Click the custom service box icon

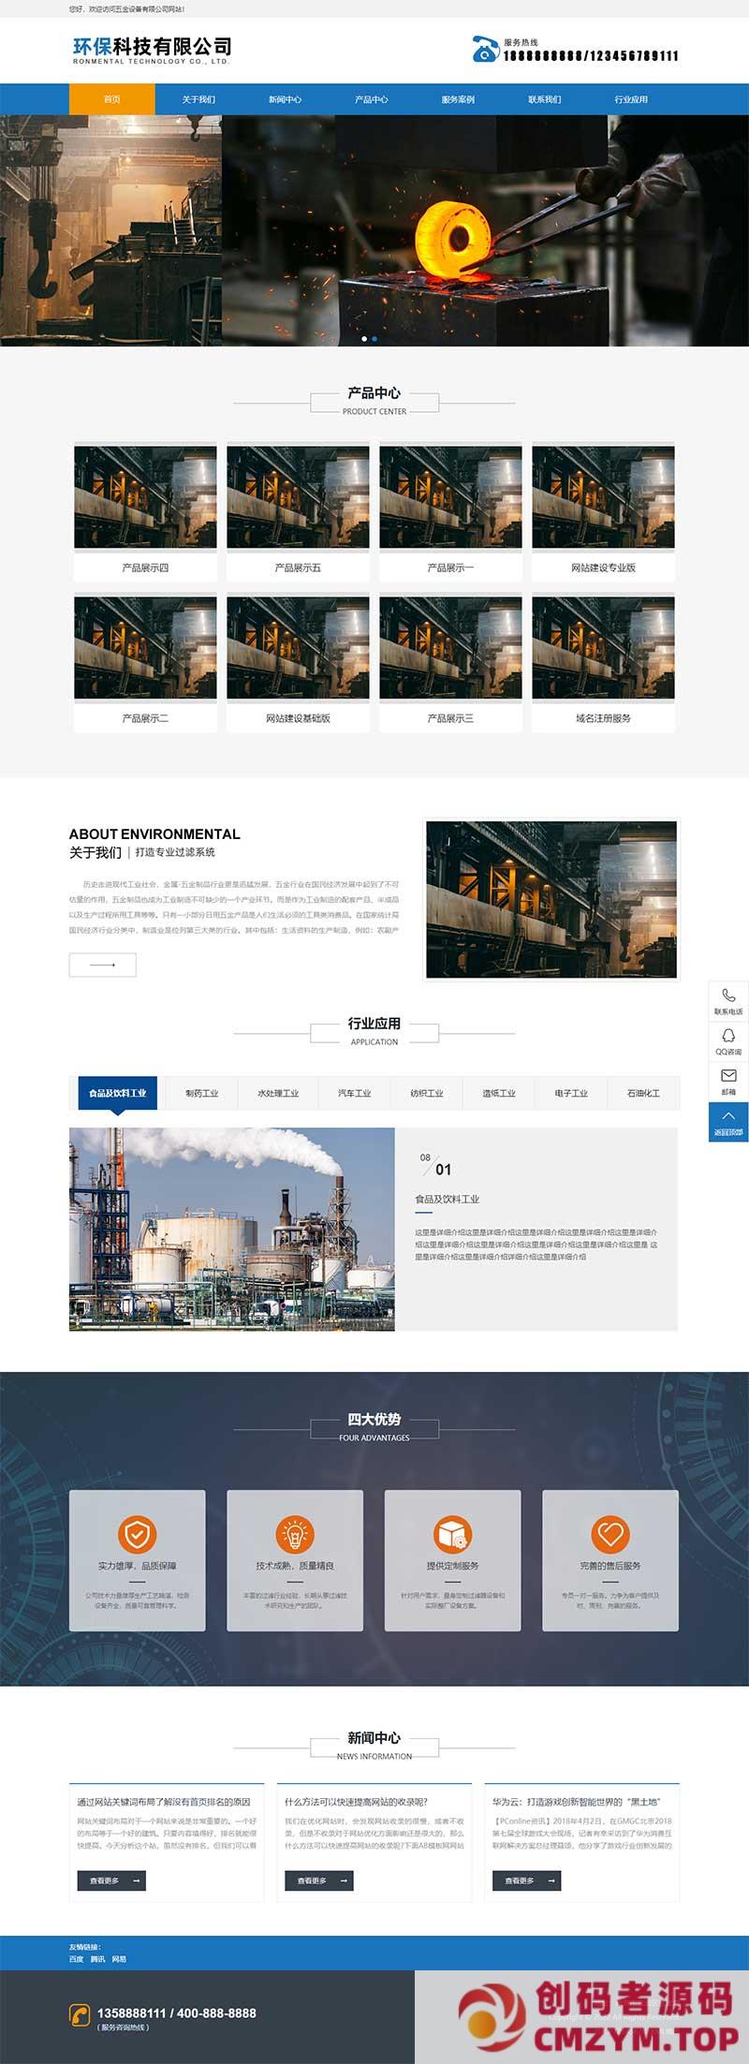pyautogui.click(x=452, y=1534)
